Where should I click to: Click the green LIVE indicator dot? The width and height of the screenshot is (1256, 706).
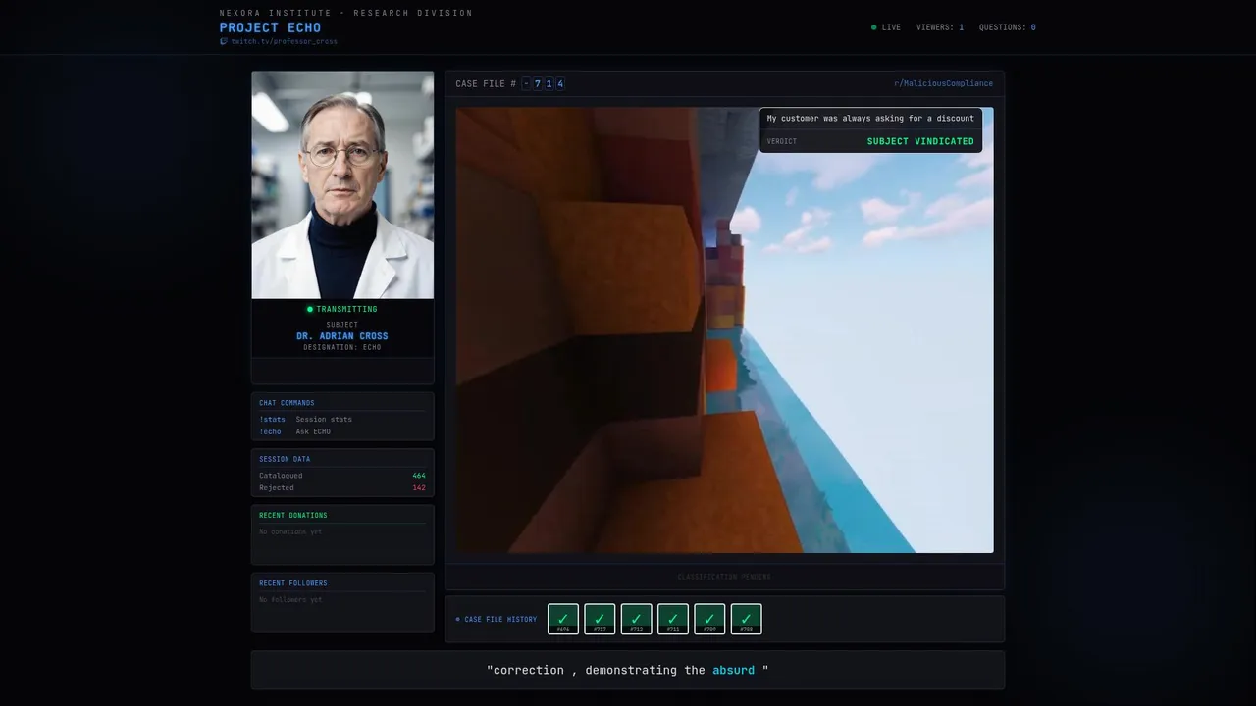pyautogui.click(x=874, y=27)
